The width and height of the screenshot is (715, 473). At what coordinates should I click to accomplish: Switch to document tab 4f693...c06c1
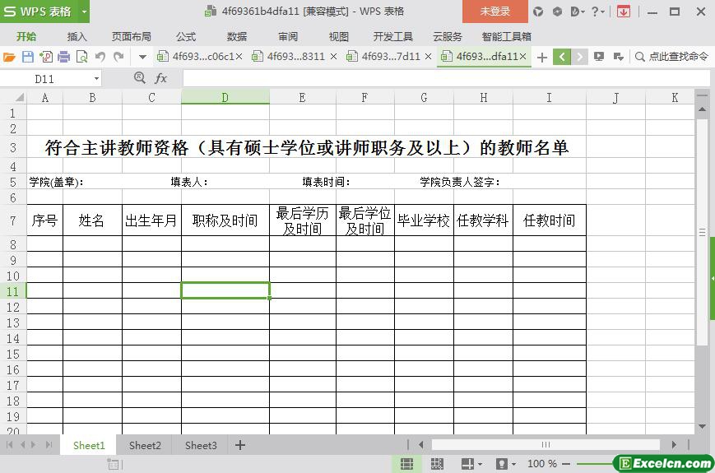point(196,57)
